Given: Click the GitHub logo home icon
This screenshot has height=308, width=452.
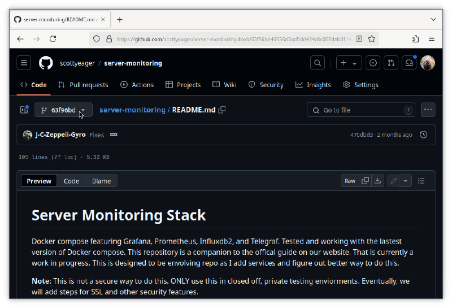Looking at the screenshot, I should tap(46, 63).
